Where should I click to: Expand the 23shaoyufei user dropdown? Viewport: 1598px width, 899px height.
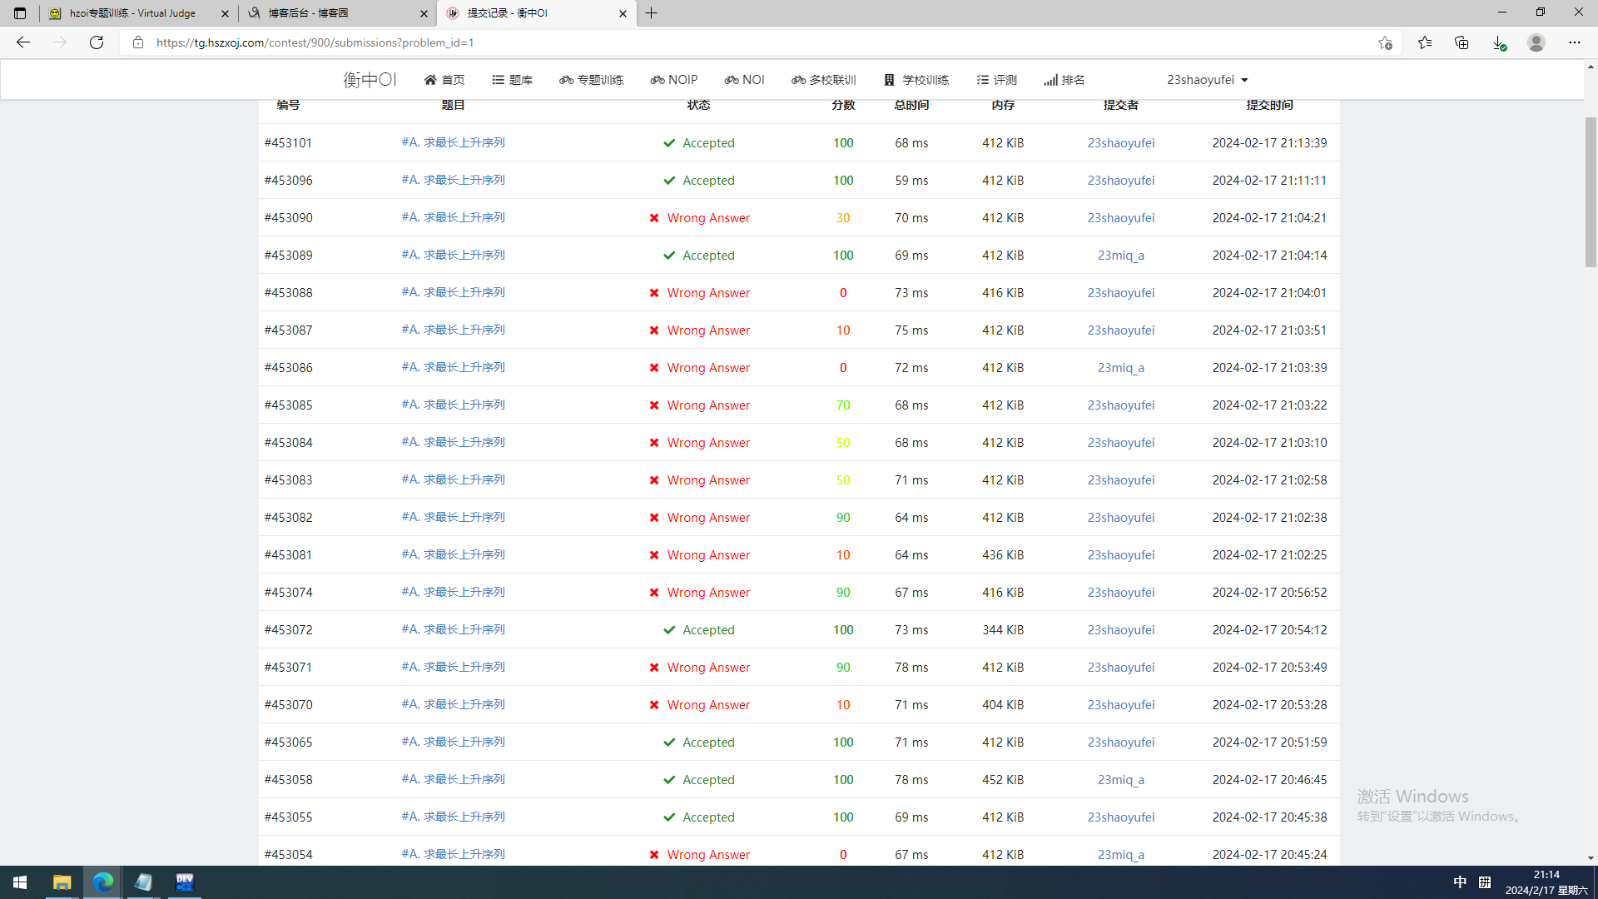click(1207, 80)
